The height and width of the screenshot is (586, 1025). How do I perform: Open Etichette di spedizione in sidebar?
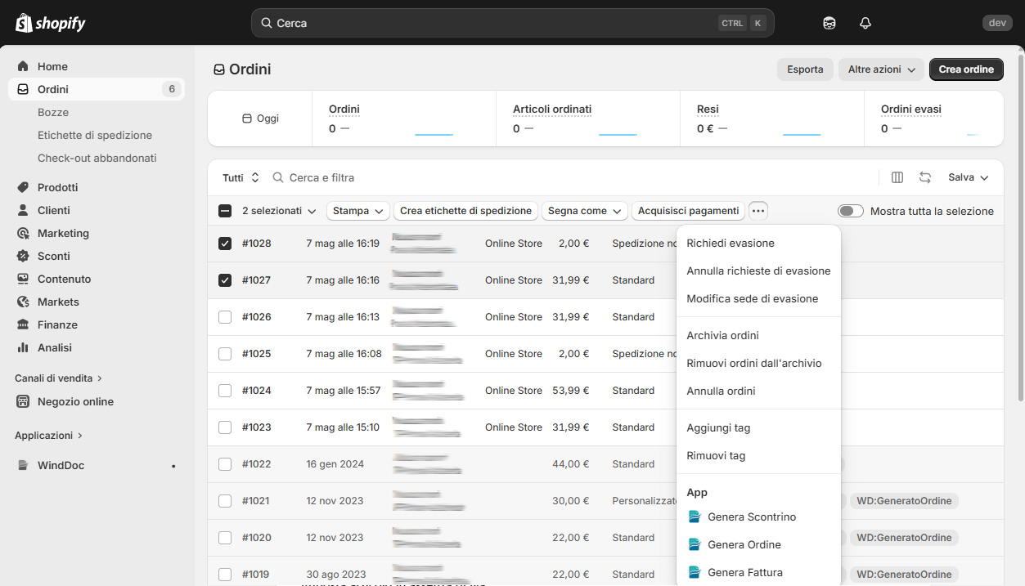tap(97, 135)
